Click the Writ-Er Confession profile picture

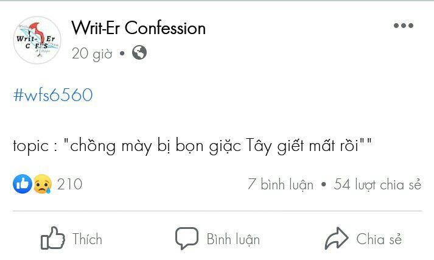point(37,40)
